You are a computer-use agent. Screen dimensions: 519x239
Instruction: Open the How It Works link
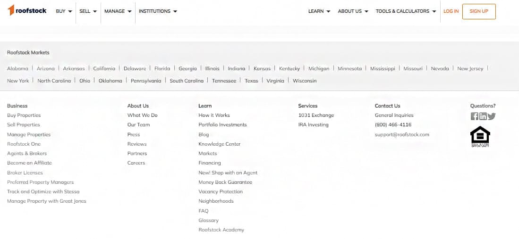pos(214,115)
